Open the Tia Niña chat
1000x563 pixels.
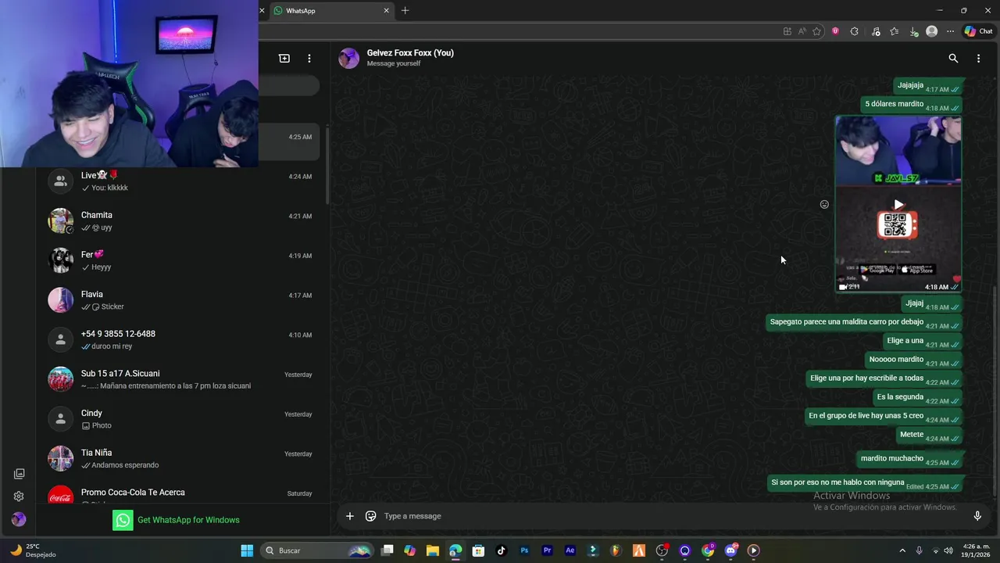tap(180, 459)
